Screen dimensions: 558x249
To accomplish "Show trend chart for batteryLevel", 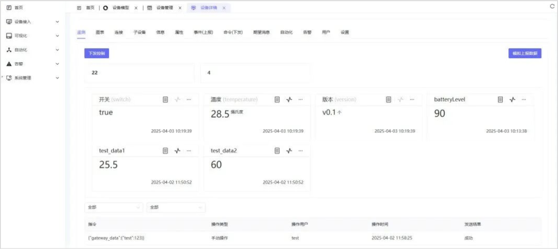I will coord(513,99).
